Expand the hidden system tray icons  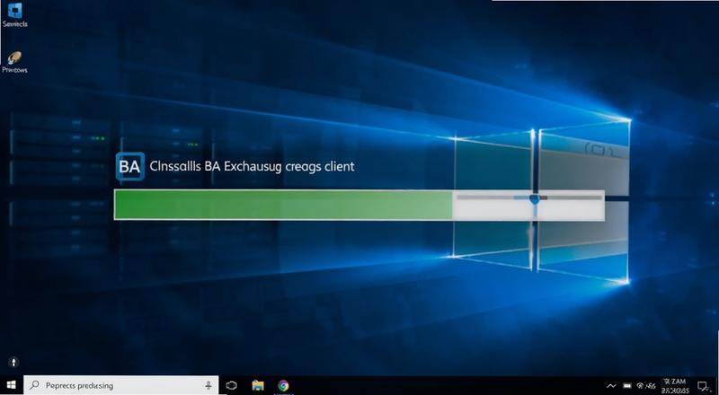(611, 386)
